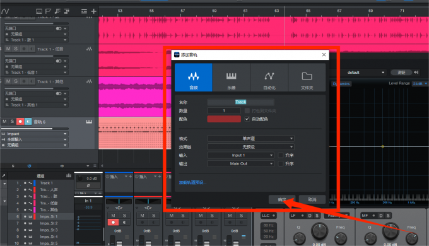This screenshot has width=429, height=246.
Task: Open the 全部输入 dropdown on 音轨 6
Action: click(x=35, y=139)
